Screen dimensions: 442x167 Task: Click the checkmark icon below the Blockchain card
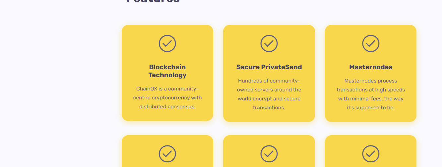[167, 154]
